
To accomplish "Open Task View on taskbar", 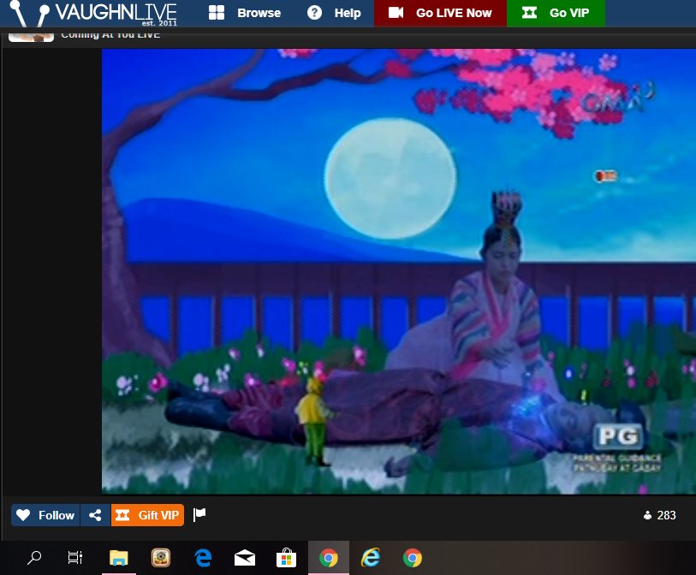I will (75, 558).
